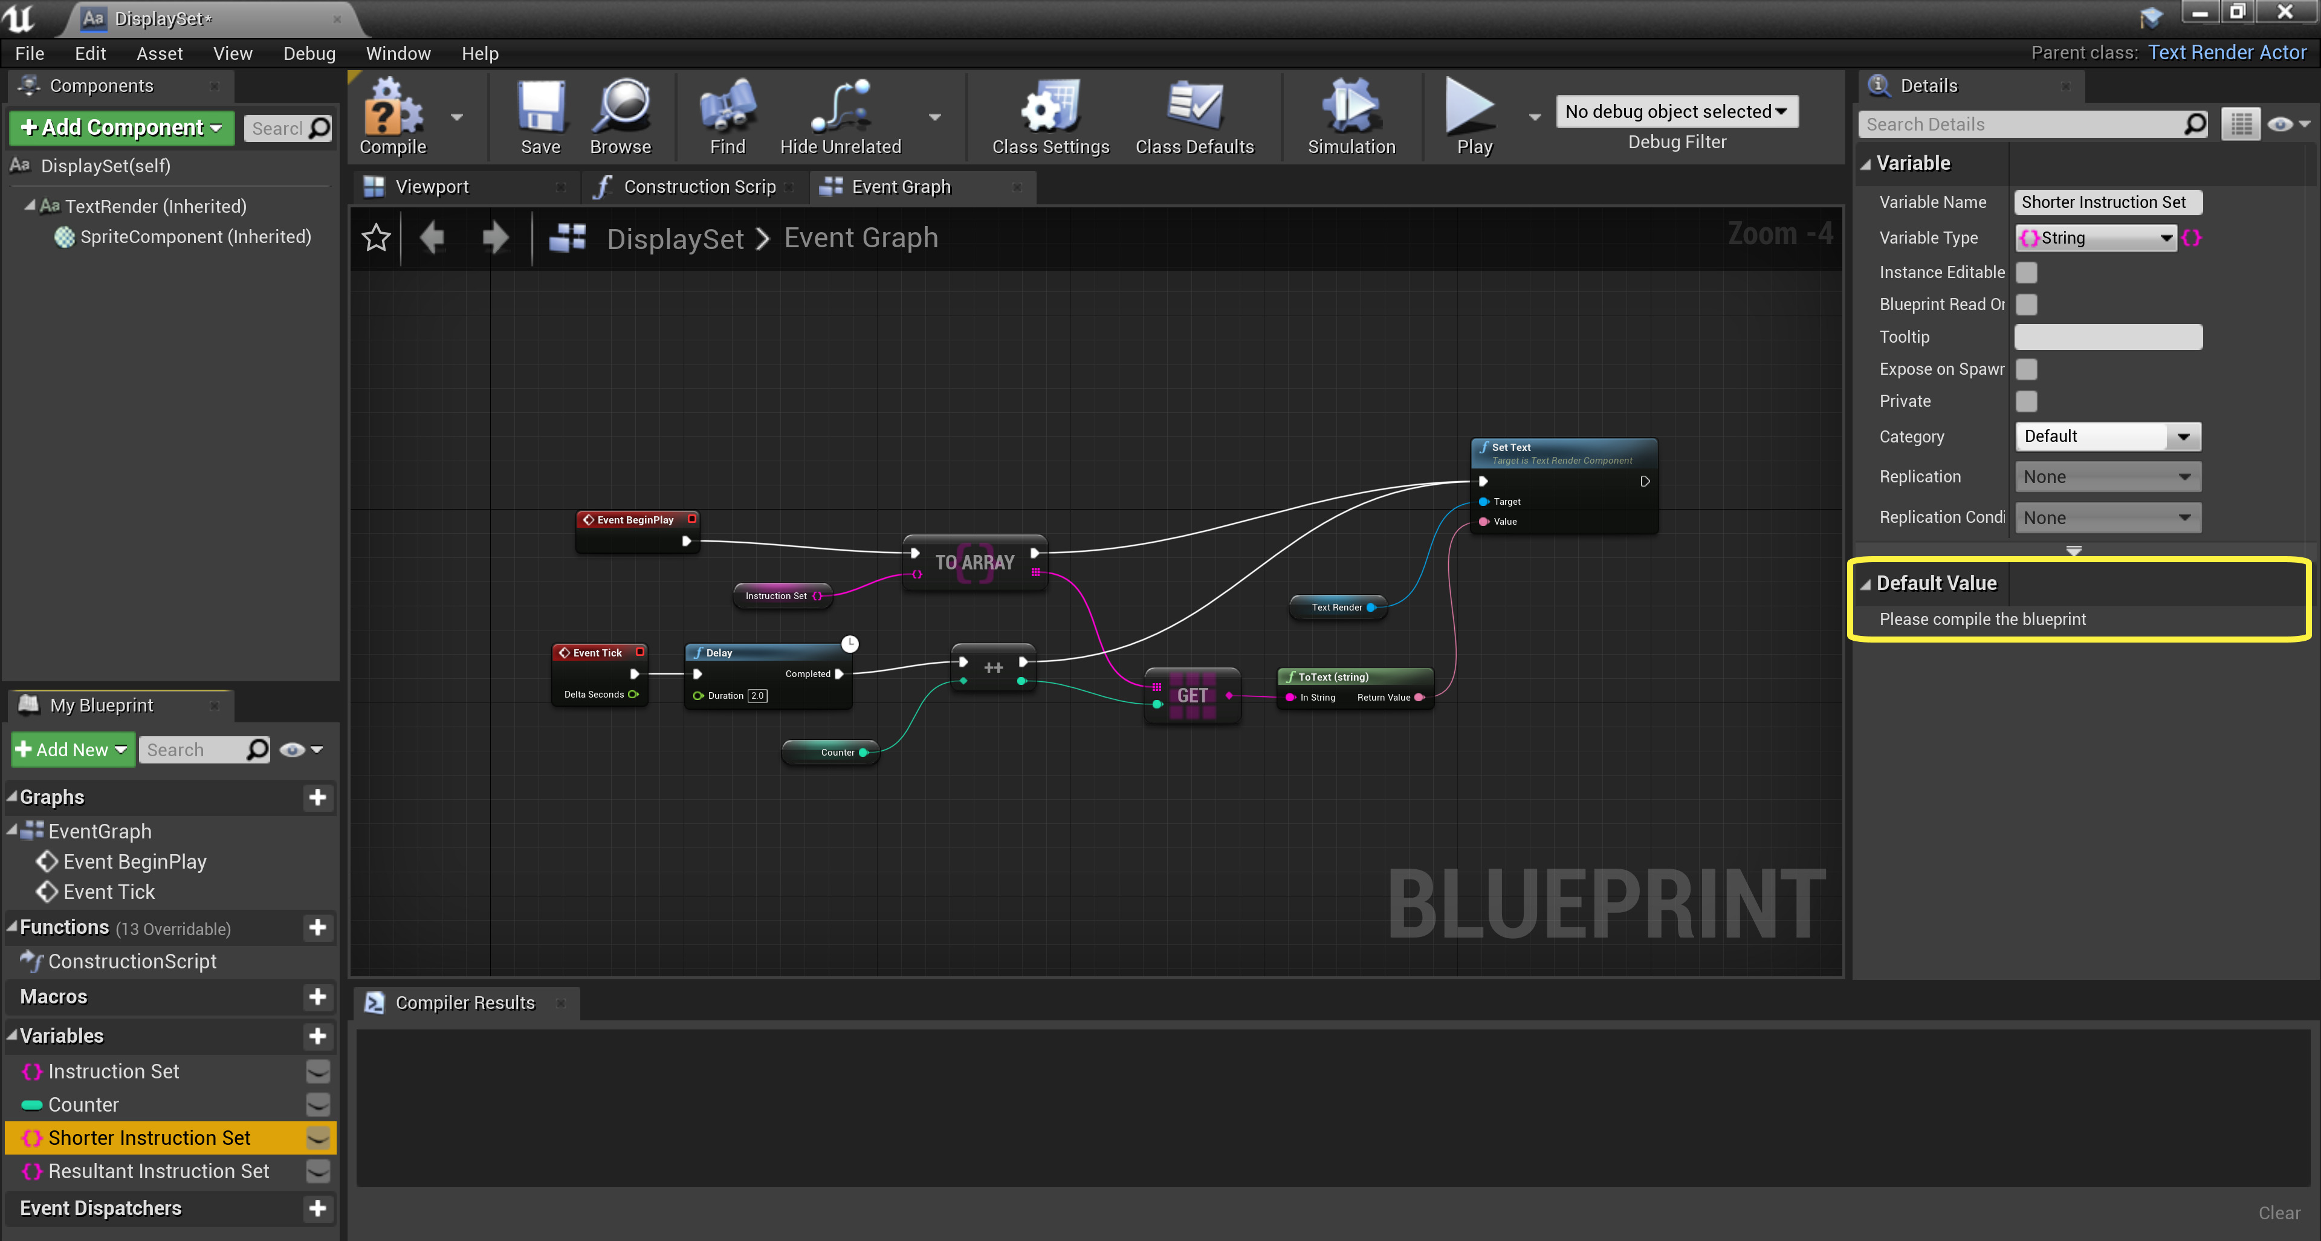Favorite this graph with star icon
The image size is (2321, 1241).
pos(376,238)
